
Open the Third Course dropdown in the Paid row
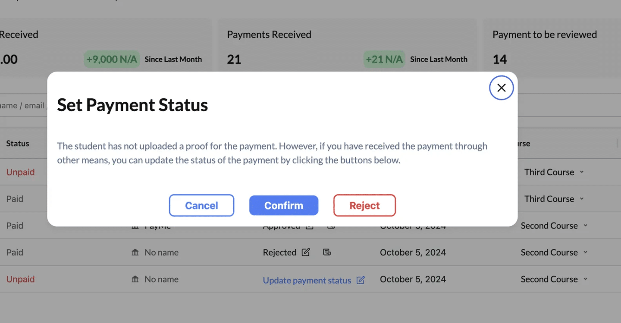tap(554, 199)
